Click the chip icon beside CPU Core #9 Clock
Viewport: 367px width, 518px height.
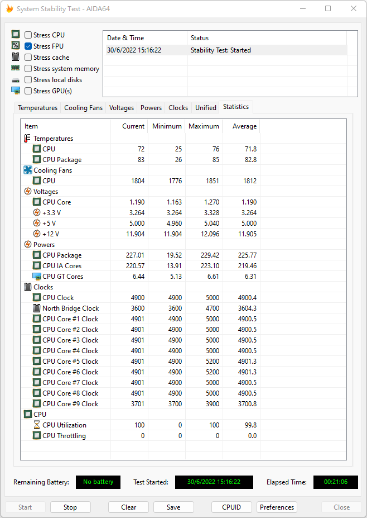(x=37, y=403)
